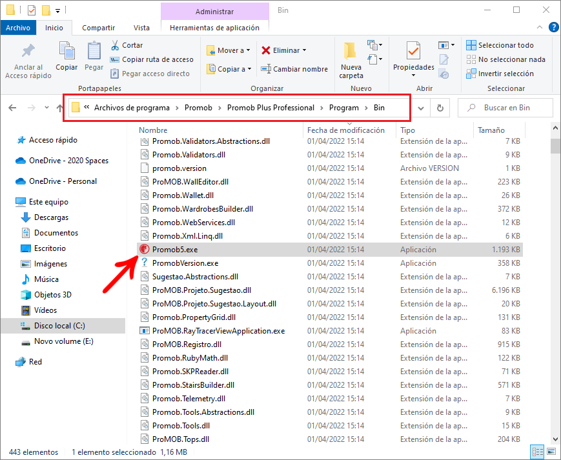Open address bar history dropdown
561x460 pixels.
coord(421,108)
